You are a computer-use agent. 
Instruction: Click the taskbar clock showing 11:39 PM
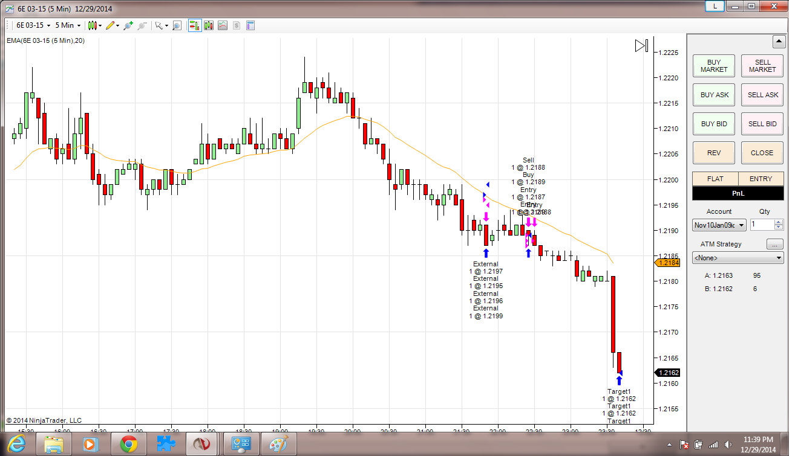point(759,445)
